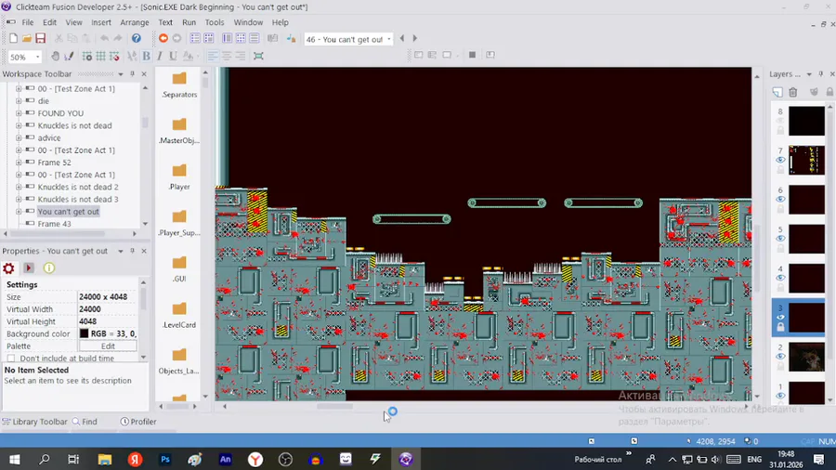This screenshot has width=836, height=470.
Task: Apply underline text formatting
Action: click(173, 56)
